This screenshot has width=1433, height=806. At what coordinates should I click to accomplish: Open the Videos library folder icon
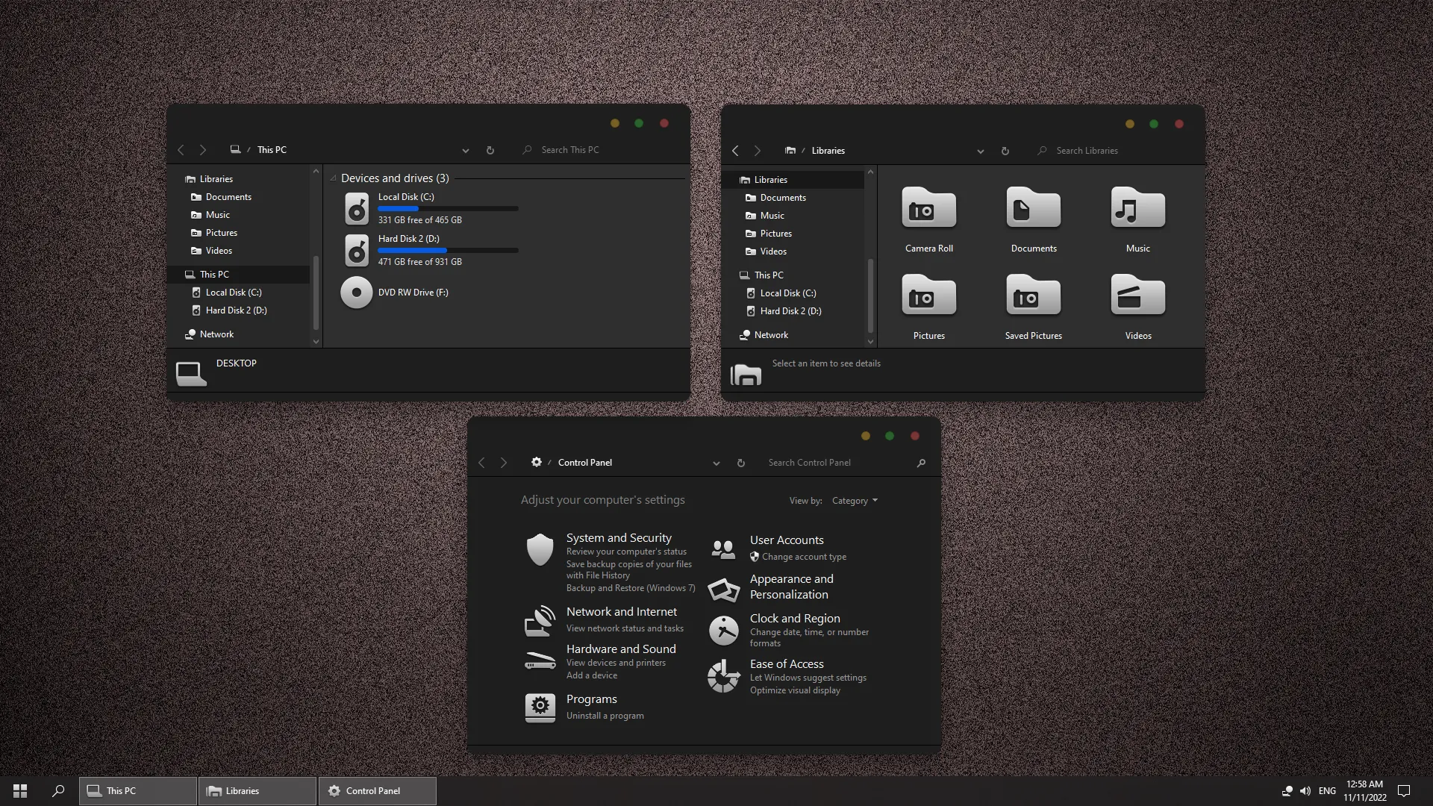pyautogui.click(x=1137, y=296)
